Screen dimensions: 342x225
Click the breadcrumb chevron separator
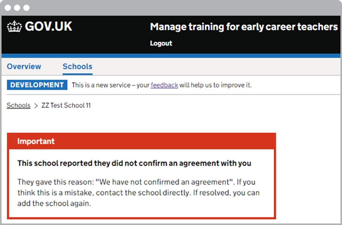pos(36,106)
